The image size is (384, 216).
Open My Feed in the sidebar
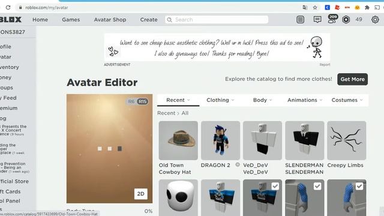[x=8, y=98]
